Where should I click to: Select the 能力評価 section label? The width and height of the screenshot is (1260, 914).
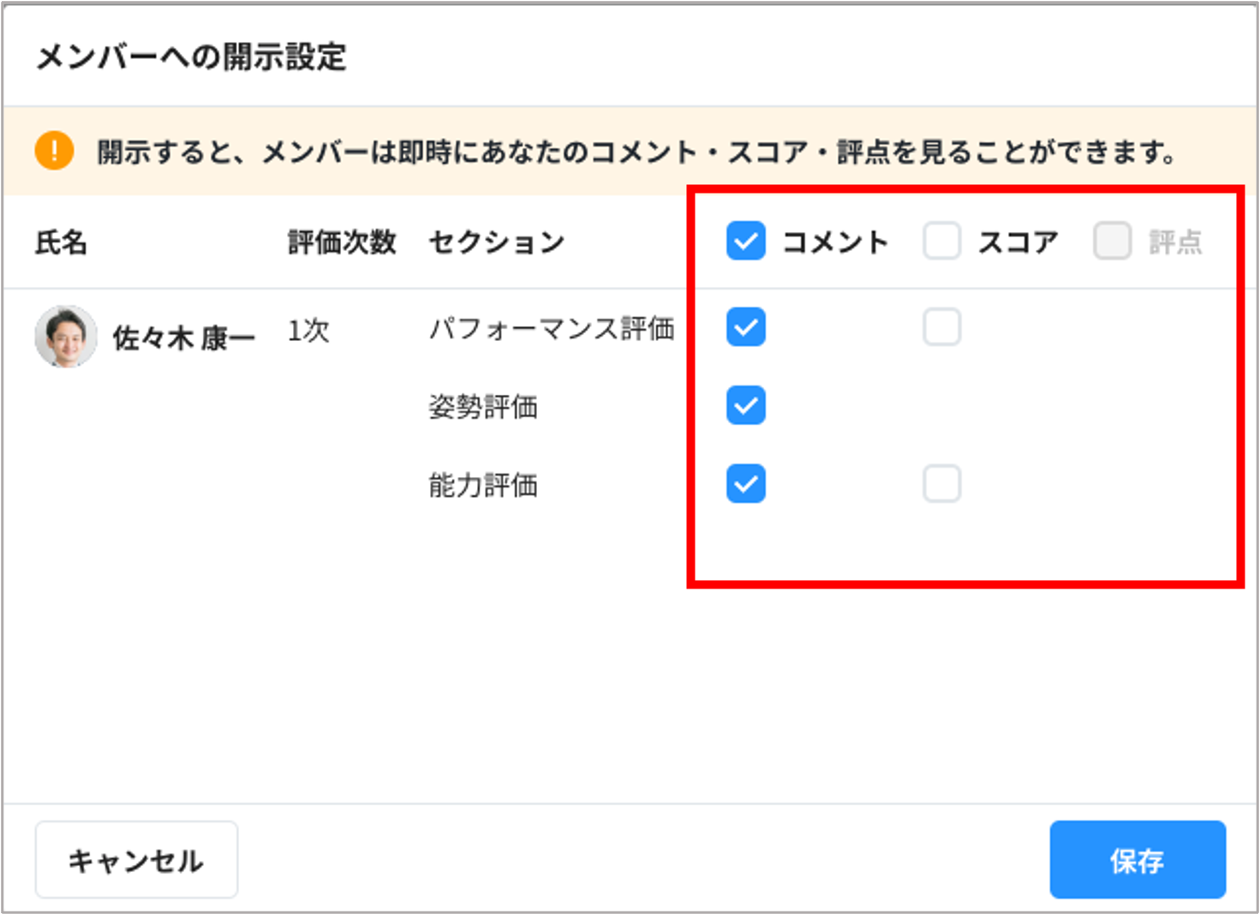coord(483,484)
